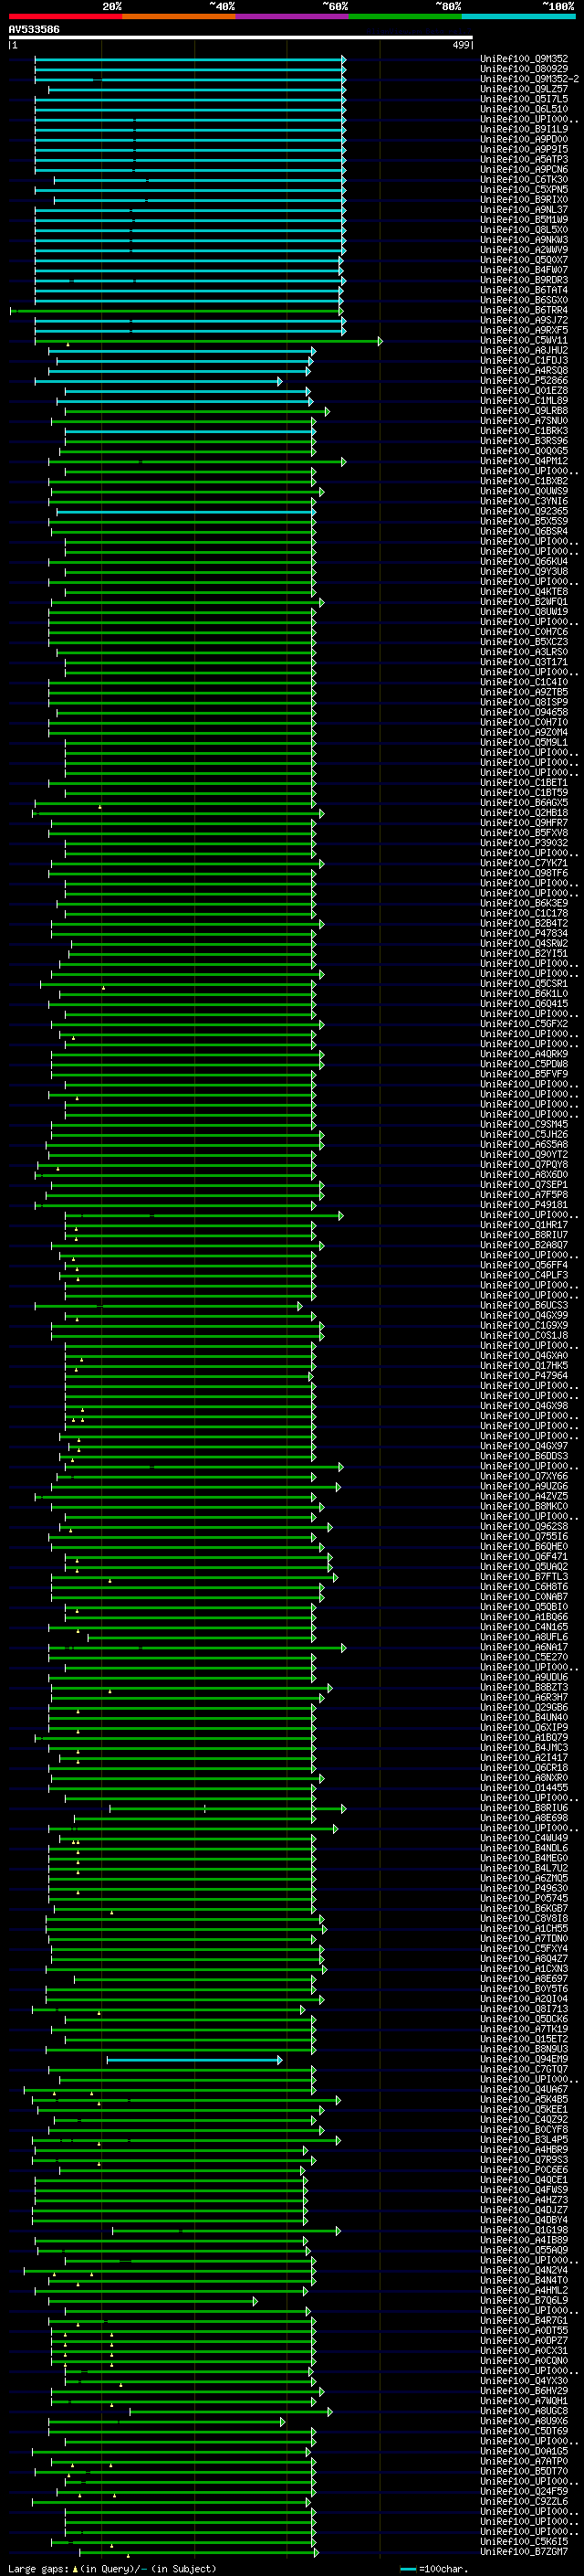The width and height of the screenshot is (584, 2576).
Task: Click the =100char. scale legend
Action: click(x=434, y=2568)
